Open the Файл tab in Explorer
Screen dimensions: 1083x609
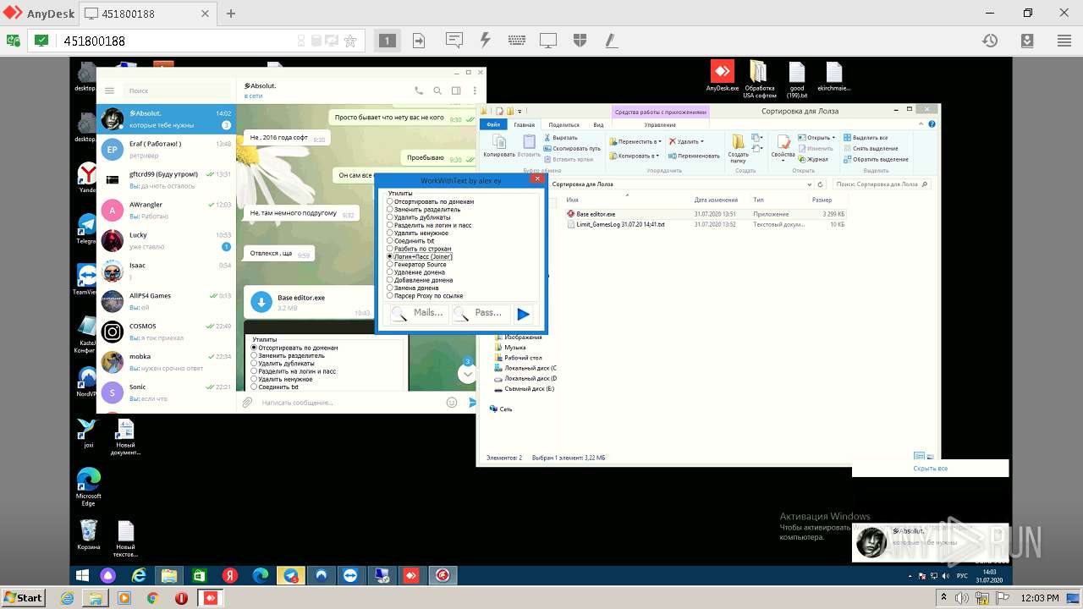click(493, 124)
